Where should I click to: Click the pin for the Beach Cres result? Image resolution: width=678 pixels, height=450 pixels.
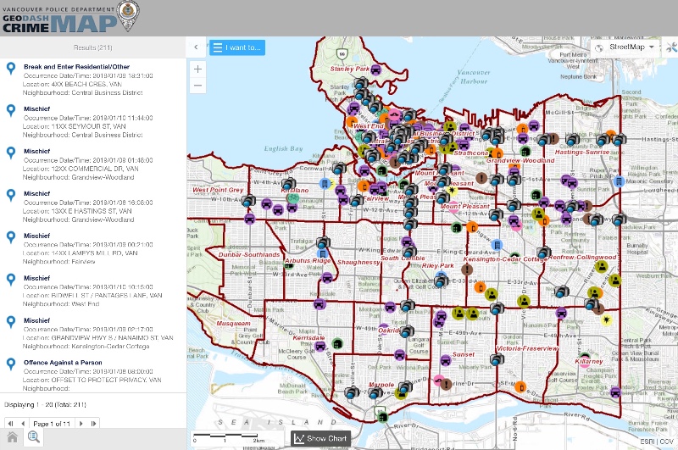tap(11, 69)
